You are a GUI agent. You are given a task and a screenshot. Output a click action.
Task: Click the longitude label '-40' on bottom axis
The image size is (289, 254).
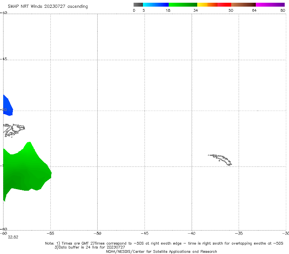tap(192, 233)
